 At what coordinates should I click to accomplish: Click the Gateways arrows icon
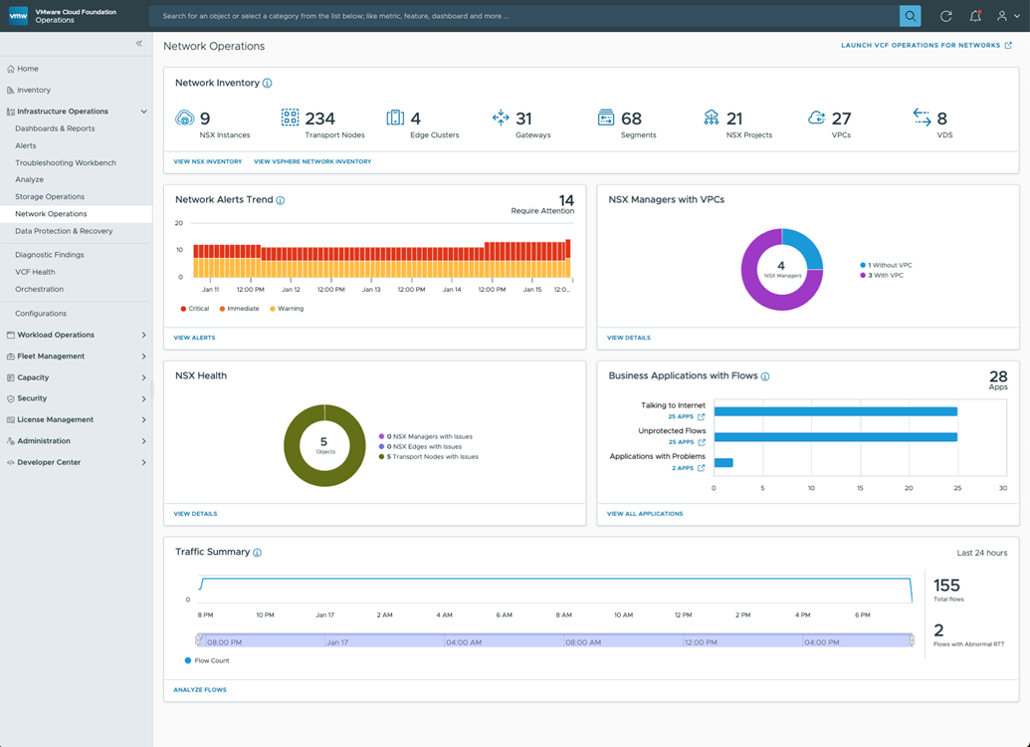pos(501,118)
